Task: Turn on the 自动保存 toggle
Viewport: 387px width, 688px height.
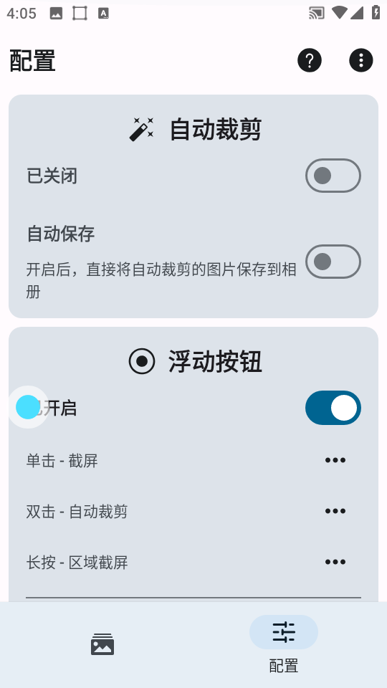Action: click(x=333, y=262)
